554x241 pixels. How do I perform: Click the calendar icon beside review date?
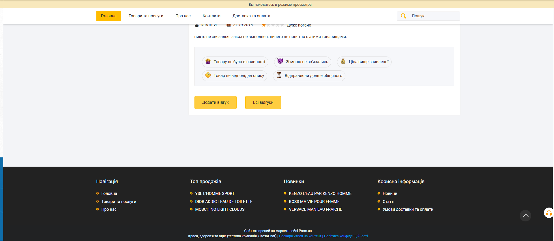(229, 25)
